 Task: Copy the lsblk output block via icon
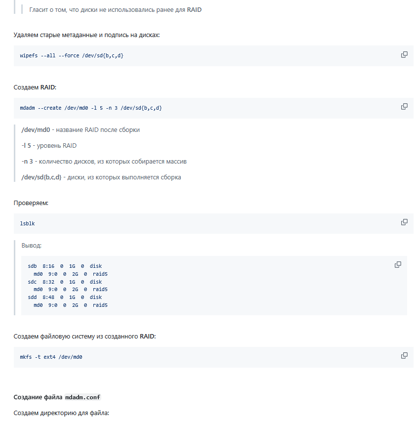pyautogui.click(x=398, y=265)
